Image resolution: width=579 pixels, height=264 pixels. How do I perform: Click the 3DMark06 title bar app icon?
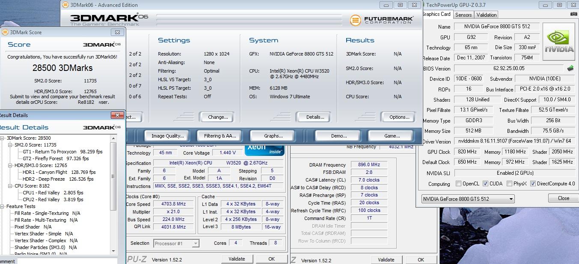[x=65, y=5]
